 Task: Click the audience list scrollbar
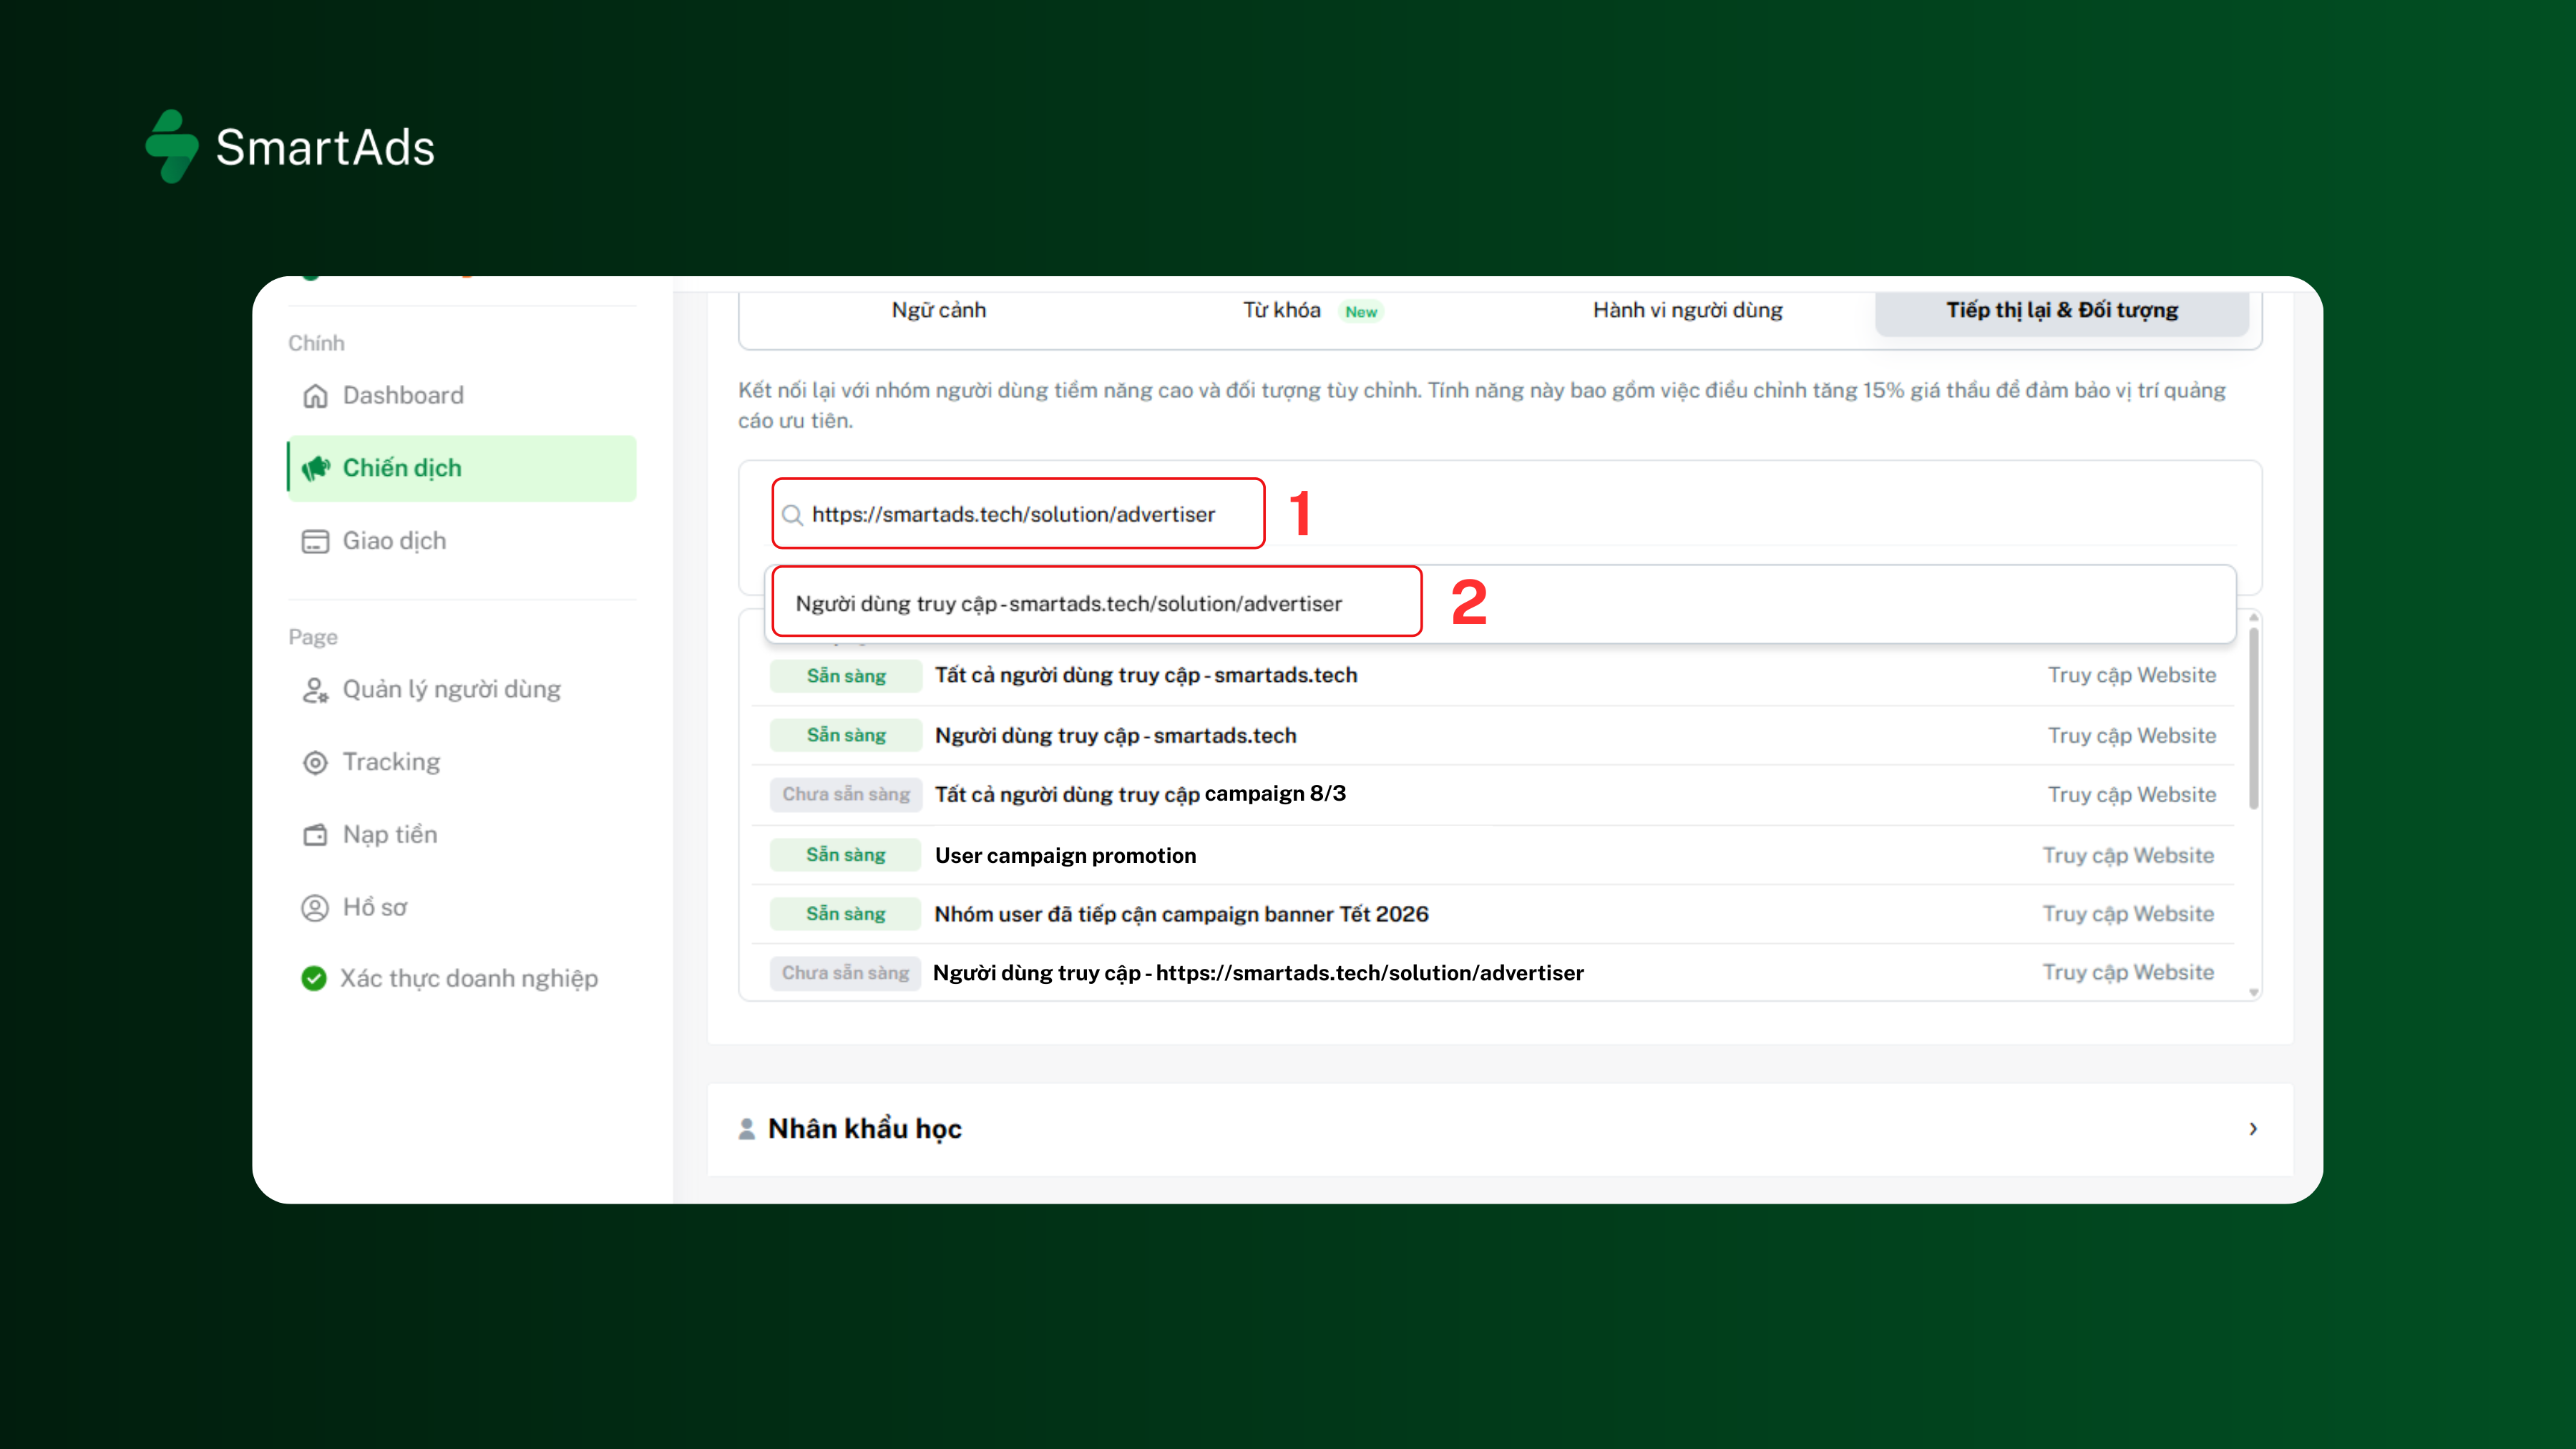pos(2254,717)
